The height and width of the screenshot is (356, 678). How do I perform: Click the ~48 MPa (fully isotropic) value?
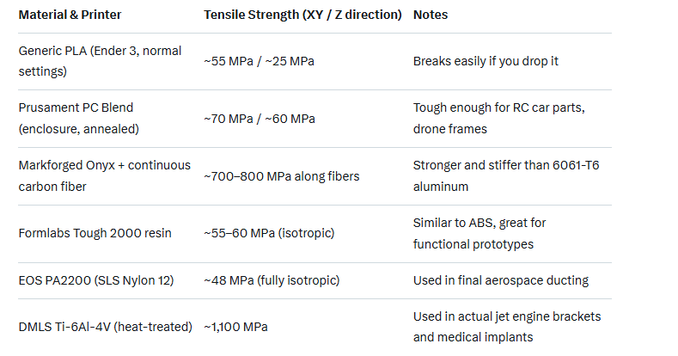(x=272, y=280)
